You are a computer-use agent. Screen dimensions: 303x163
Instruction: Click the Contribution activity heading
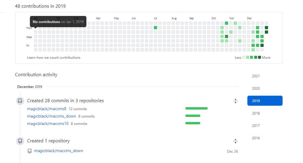tap(36, 75)
